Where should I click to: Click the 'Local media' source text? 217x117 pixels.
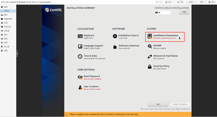click(123, 38)
